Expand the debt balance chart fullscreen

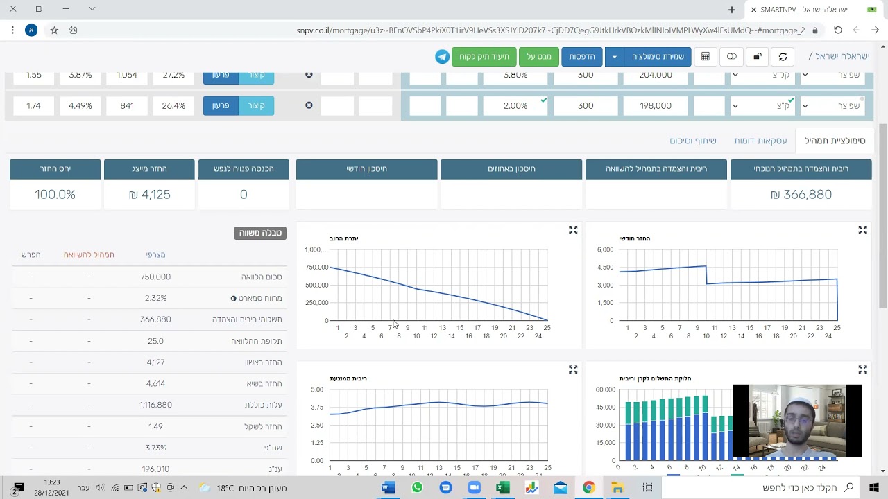[573, 230]
